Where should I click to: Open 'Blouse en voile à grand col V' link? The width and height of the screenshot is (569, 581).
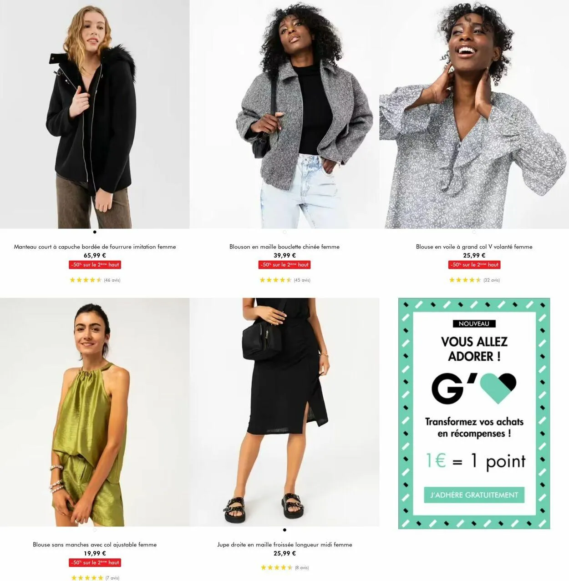[474, 247]
